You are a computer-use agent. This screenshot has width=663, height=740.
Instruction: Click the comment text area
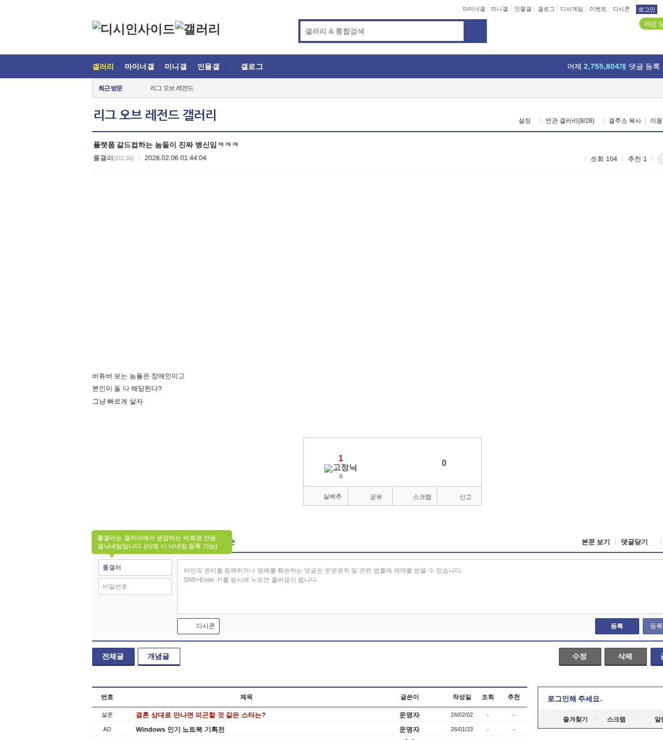point(420,587)
